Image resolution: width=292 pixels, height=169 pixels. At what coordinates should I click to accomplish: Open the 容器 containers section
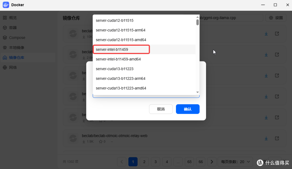(x=28, y=28)
